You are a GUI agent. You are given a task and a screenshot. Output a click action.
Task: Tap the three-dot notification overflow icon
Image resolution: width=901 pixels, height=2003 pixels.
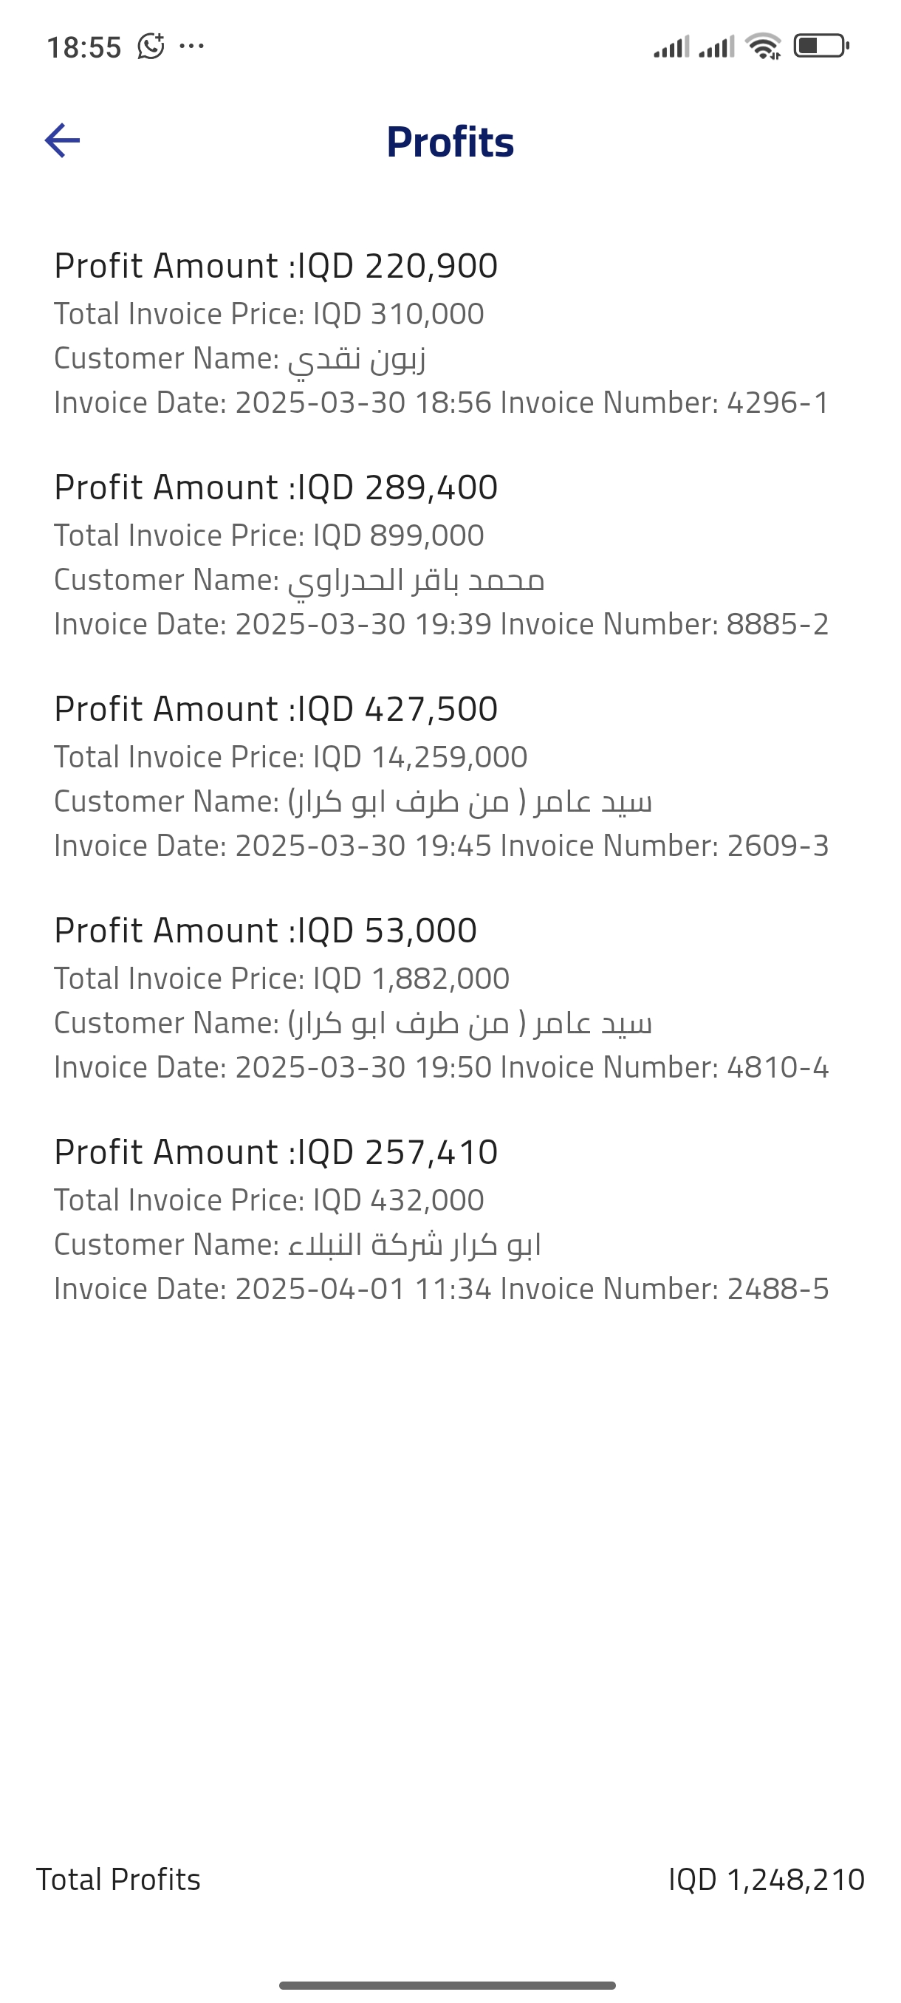191,47
